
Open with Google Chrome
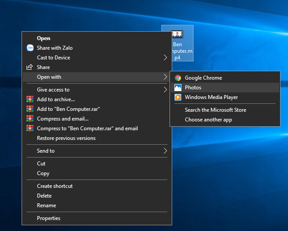point(225,78)
